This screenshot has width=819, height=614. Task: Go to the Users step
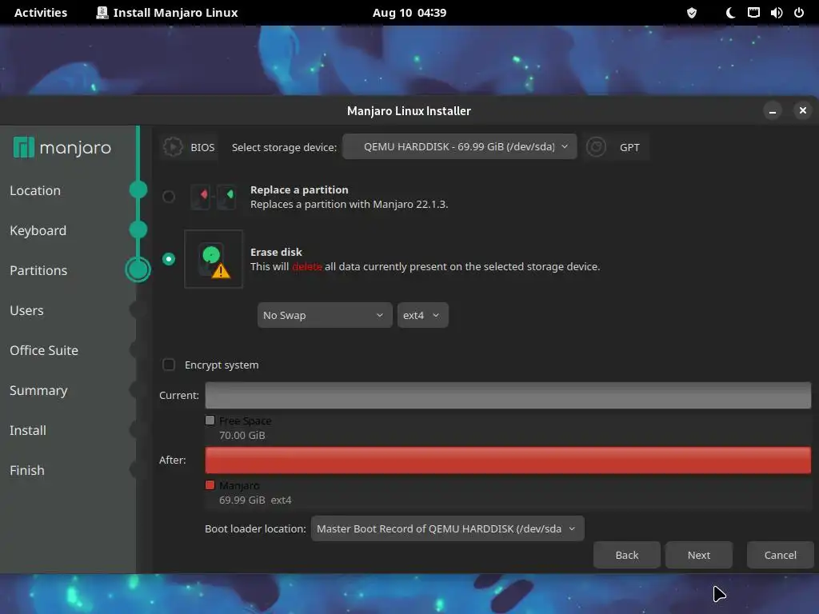(26, 310)
